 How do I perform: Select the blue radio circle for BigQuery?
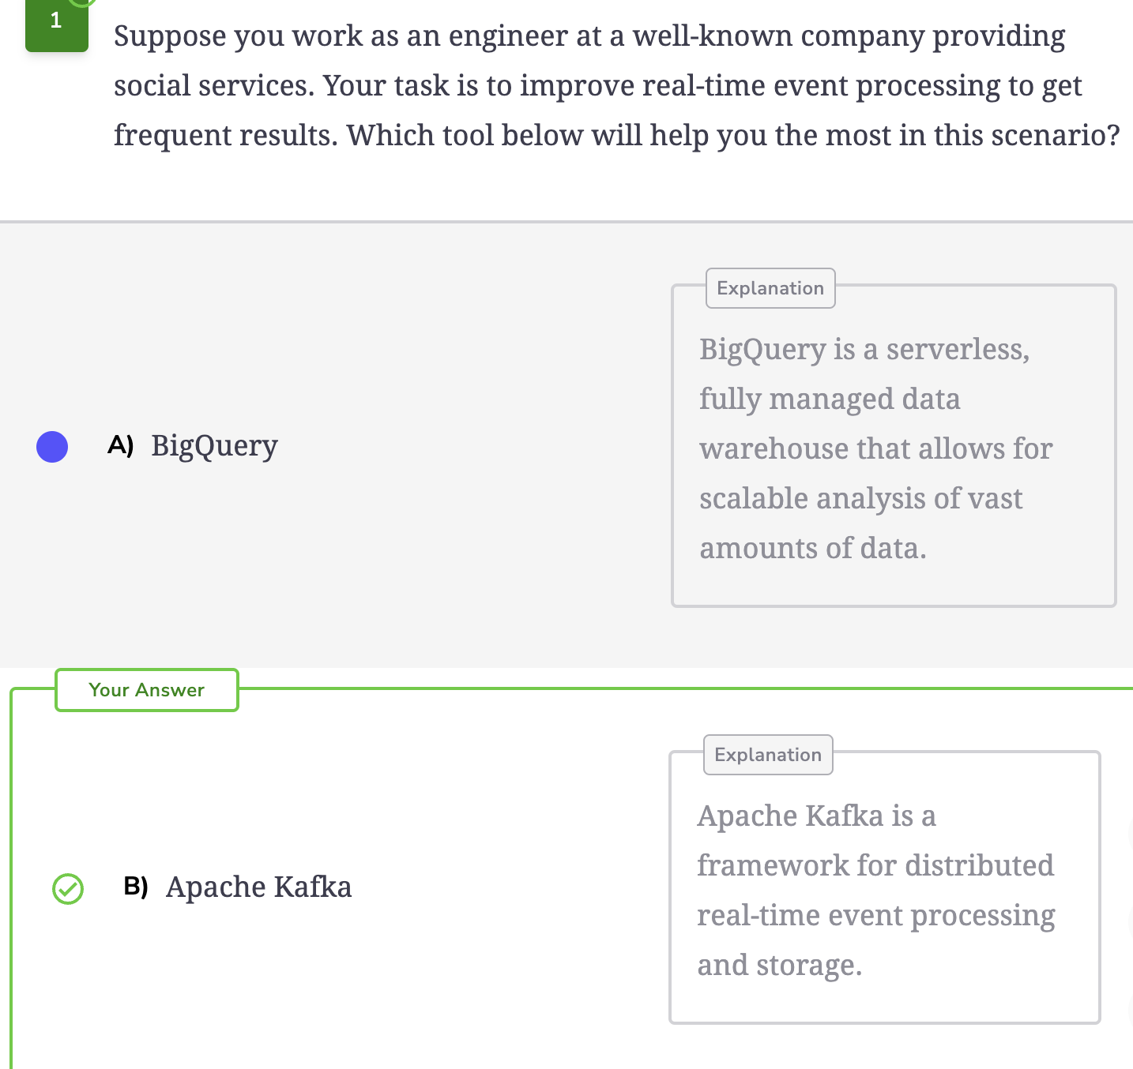point(52,447)
